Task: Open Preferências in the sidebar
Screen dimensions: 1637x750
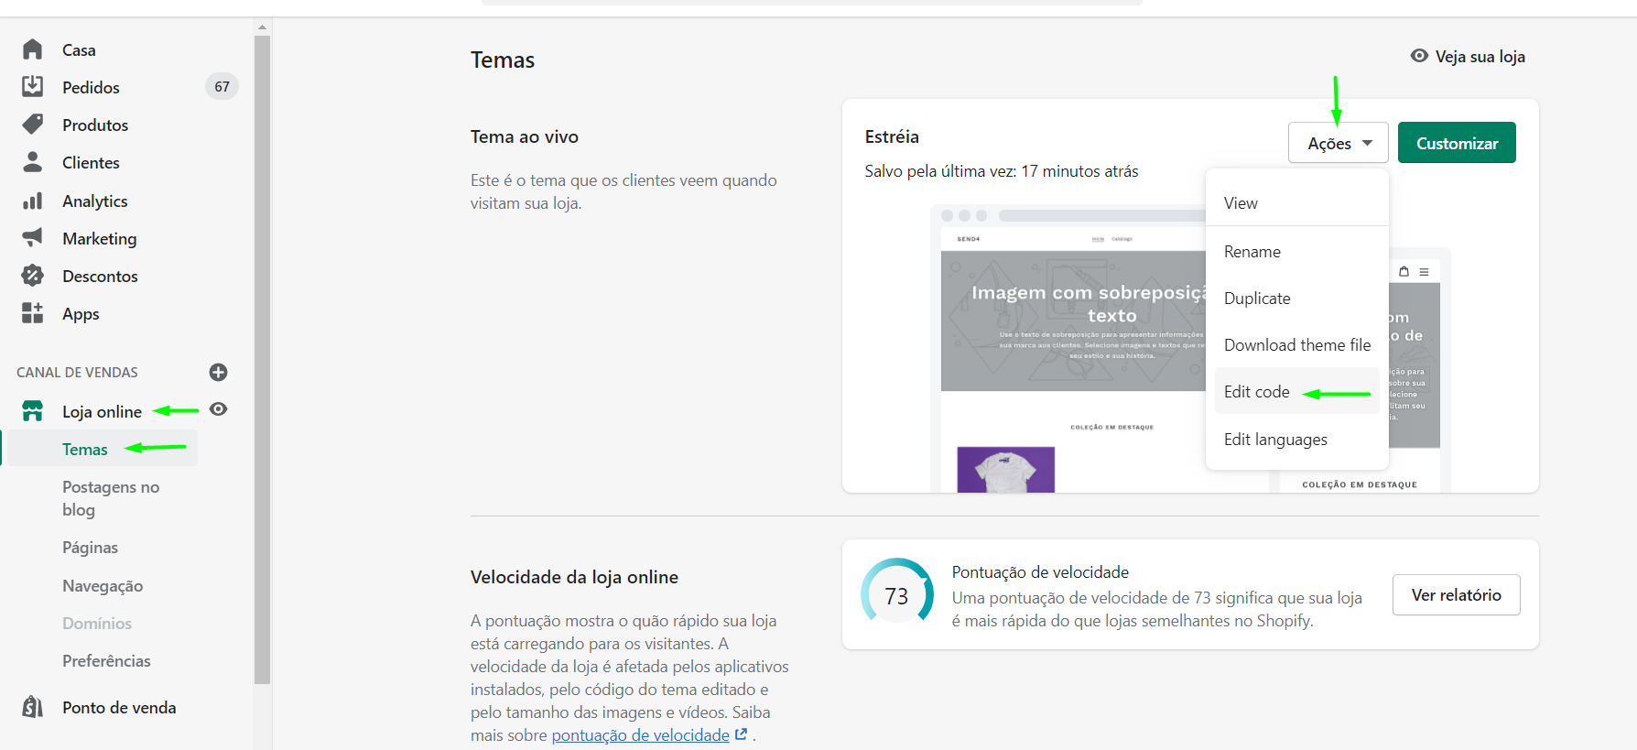Action: 106,661
